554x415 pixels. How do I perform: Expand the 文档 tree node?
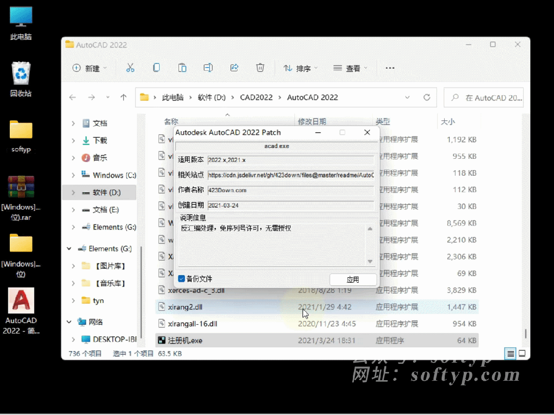tap(73, 123)
